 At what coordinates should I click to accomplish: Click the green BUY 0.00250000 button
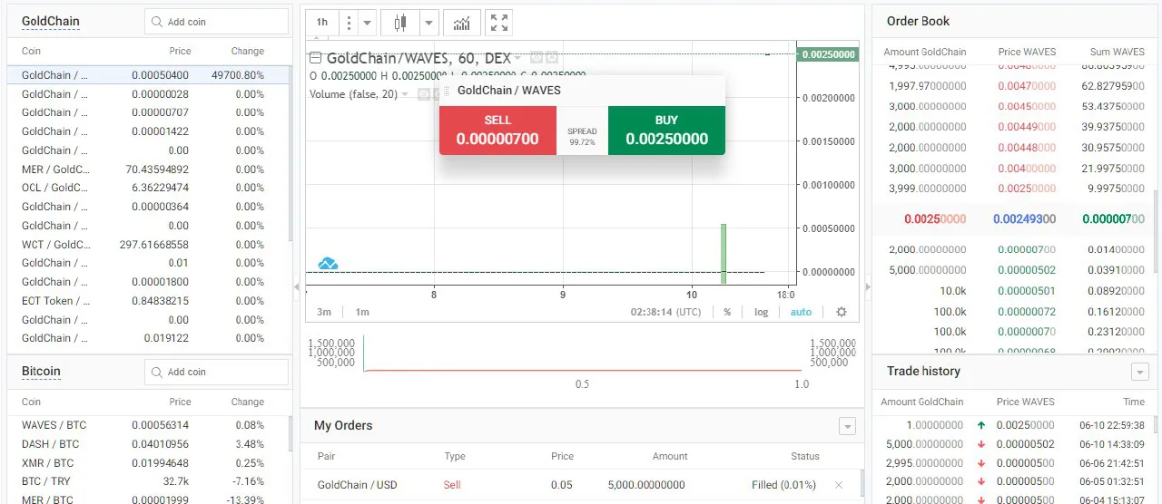click(x=666, y=131)
